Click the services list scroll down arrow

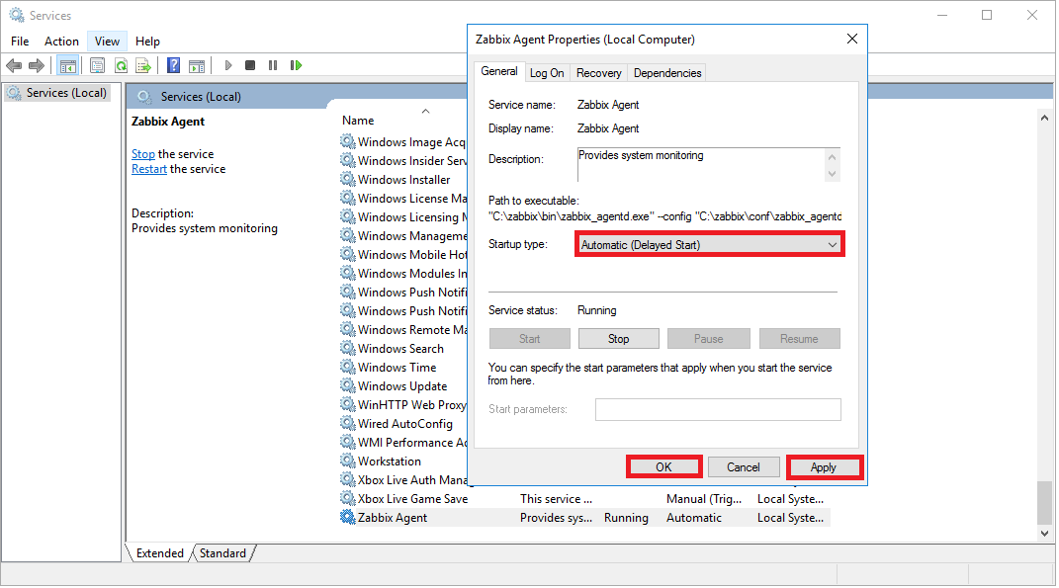(1044, 534)
